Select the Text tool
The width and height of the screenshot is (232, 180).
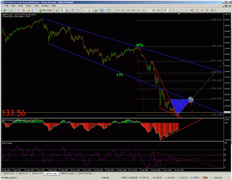[x=202, y=10]
